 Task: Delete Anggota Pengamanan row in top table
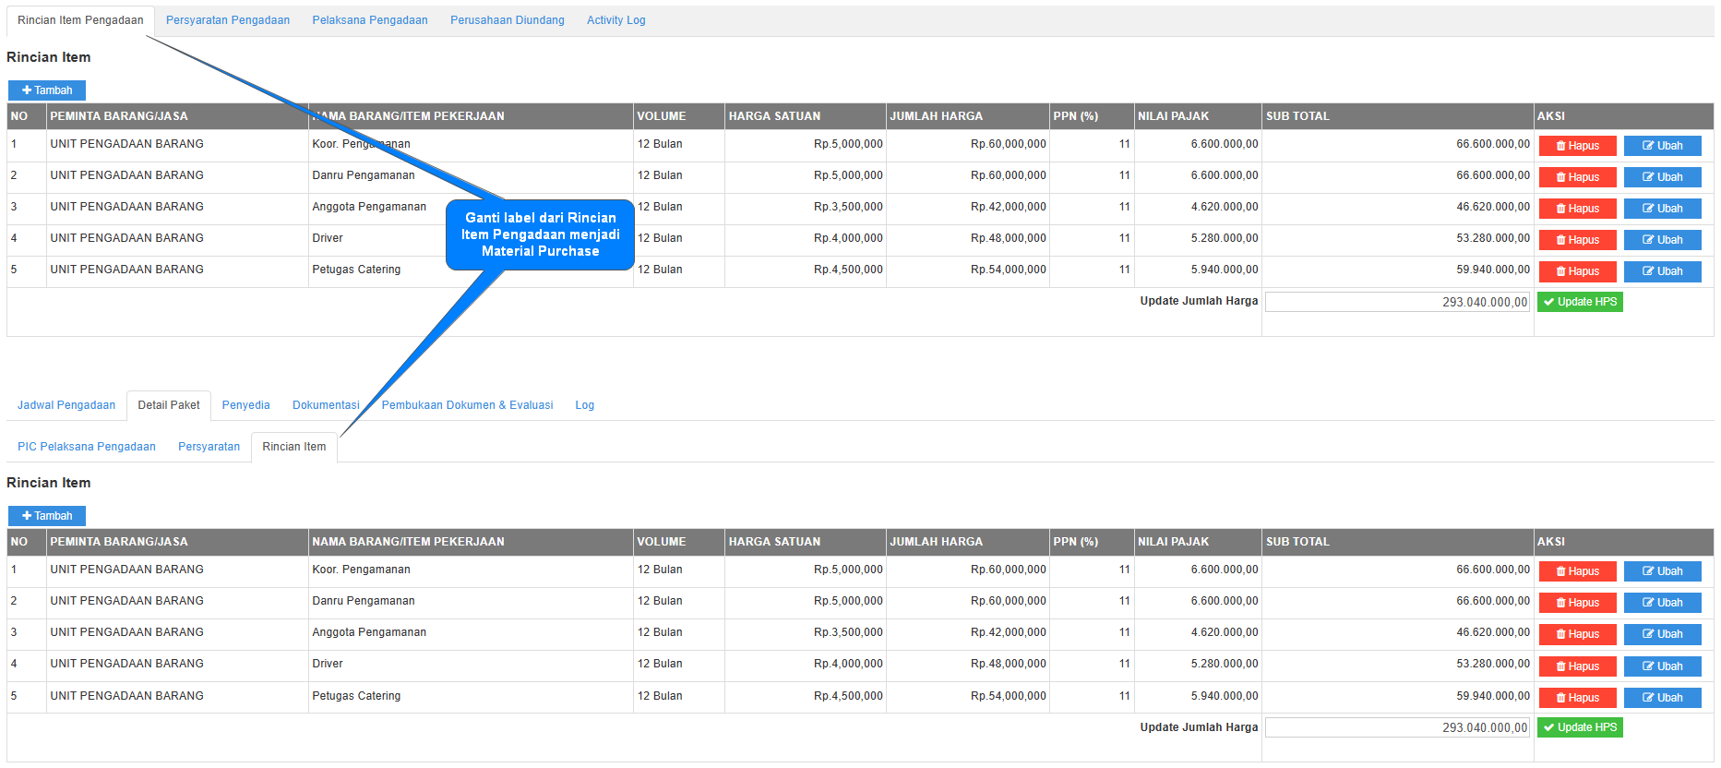tap(1577, 209)
